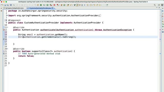Click Previous Annotation arrow icon
This screenshot has width=164, height=92.
(x=91, y=5)
